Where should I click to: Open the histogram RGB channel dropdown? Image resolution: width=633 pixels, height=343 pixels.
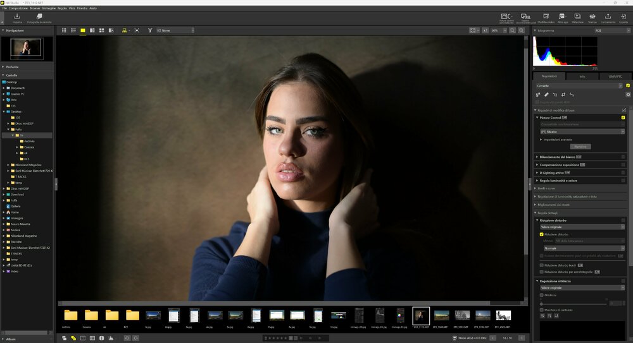[611, 30]
